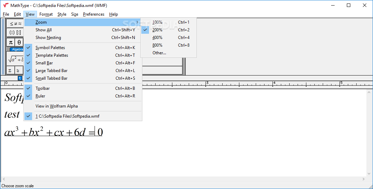Insert pi symbol from small bar
Screen dimensions: 373x189
click(11, 42)
